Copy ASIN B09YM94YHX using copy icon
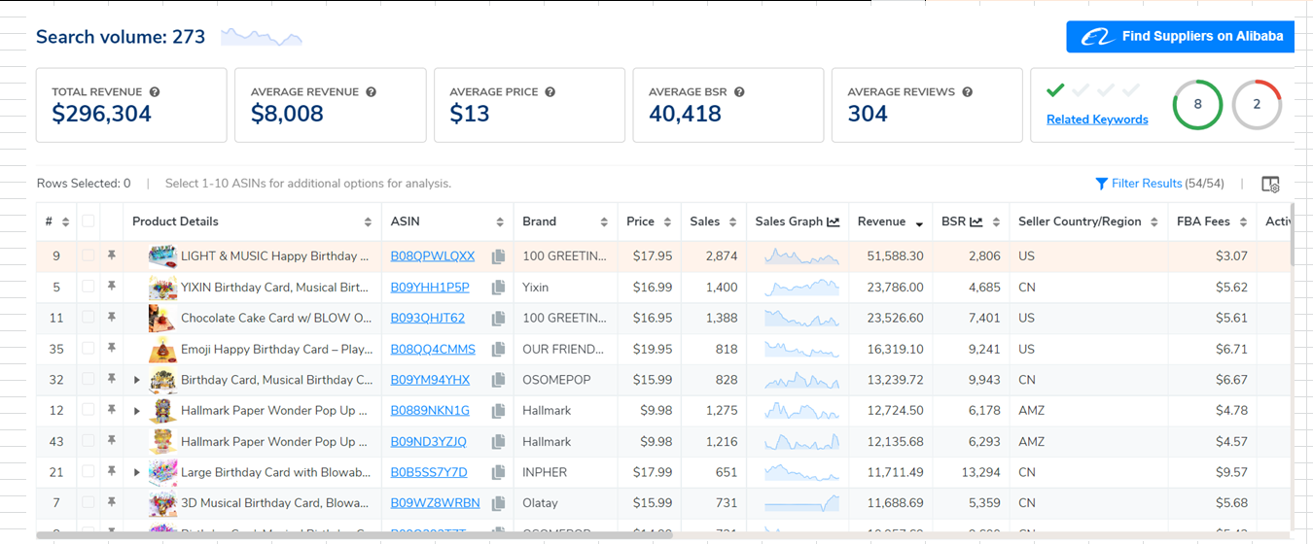Screen dimensions: 1313x544 (498, 381)
